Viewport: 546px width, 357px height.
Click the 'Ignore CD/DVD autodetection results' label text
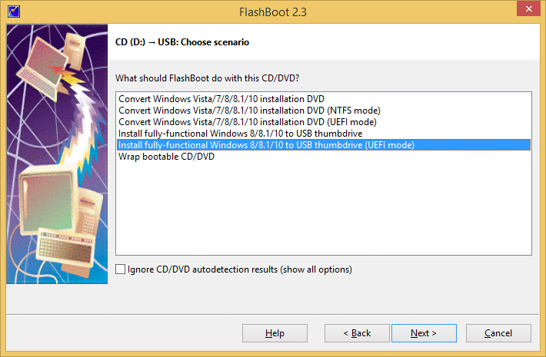[x=240, y=269]
